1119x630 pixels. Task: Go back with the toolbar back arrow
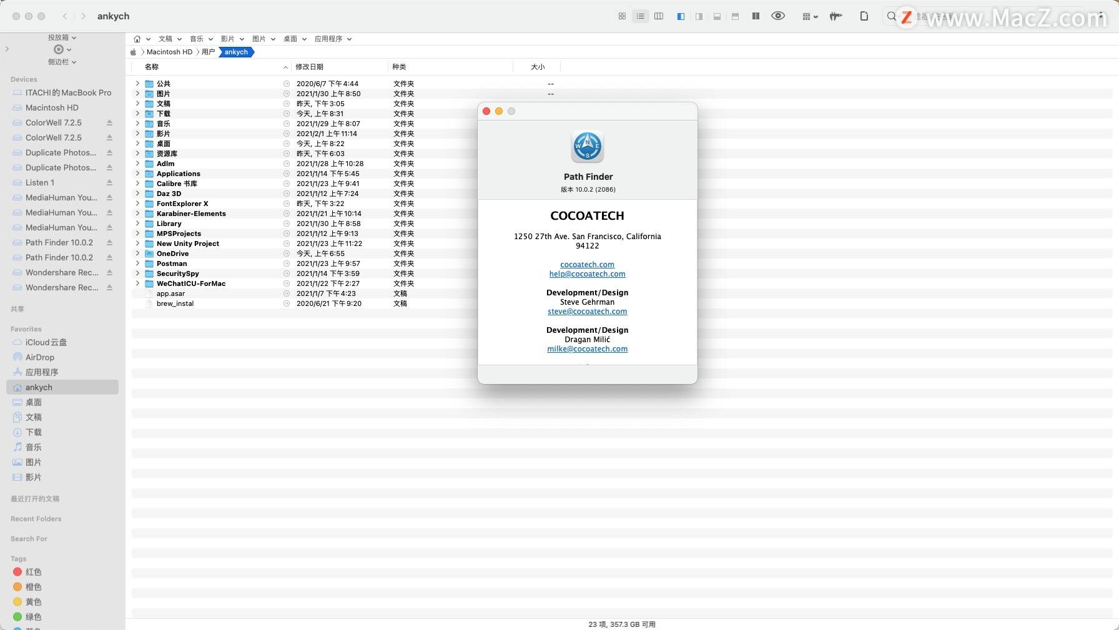click(x=65, y=16)
